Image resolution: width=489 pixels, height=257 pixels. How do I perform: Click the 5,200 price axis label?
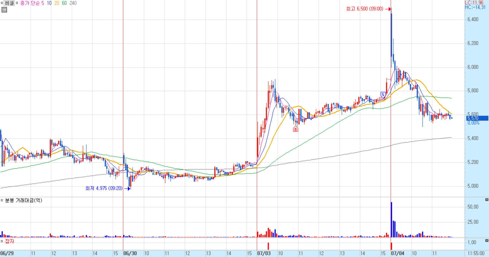pos(473,162)
